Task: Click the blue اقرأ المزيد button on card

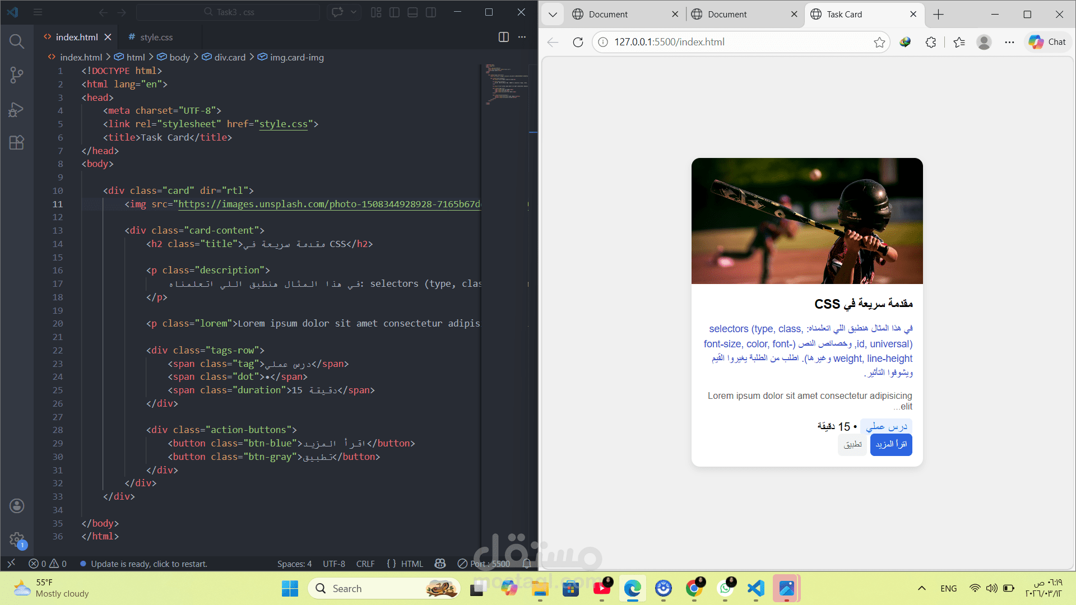Action: 891,445
